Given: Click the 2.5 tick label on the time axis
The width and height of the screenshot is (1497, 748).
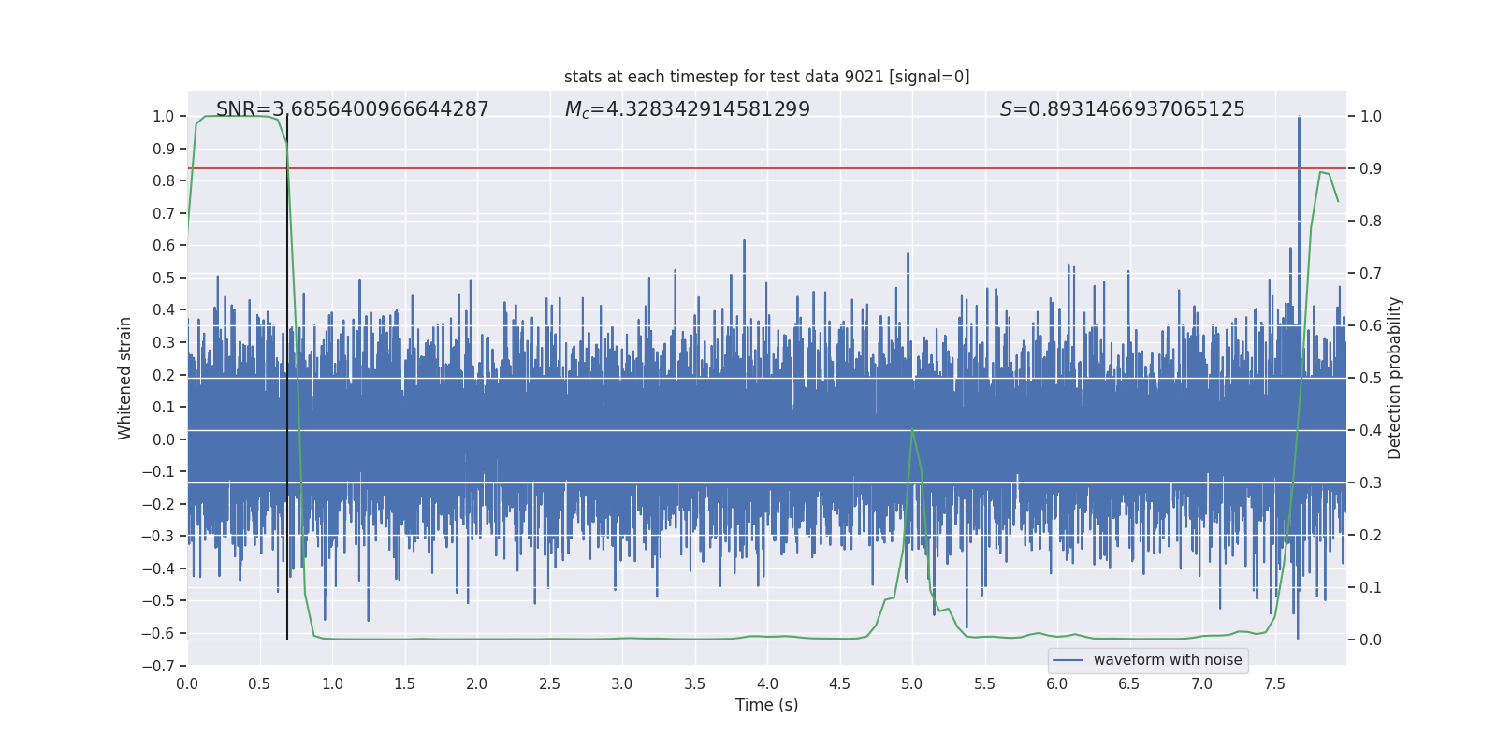Looking at the screenshot, I should point(549,684).
